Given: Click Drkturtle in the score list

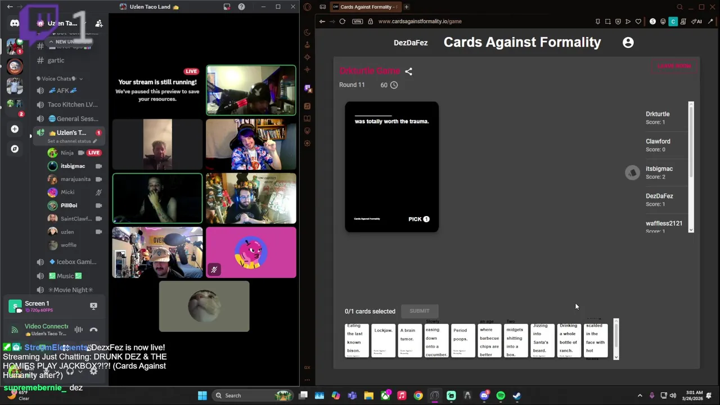Looking at the screenshot, I should [x=658, y=114].
